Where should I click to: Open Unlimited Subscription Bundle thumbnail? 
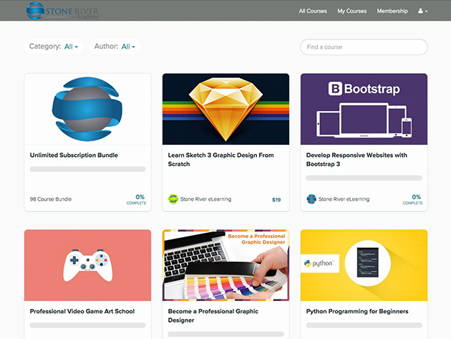point(88,109)
